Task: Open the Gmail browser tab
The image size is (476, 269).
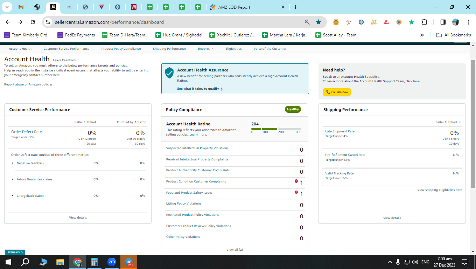Action: [21, 7]
